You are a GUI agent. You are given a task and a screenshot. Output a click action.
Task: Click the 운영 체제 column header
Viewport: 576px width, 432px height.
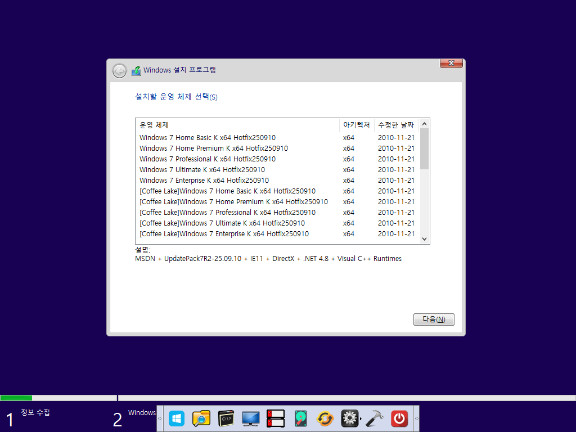point(237,125)
